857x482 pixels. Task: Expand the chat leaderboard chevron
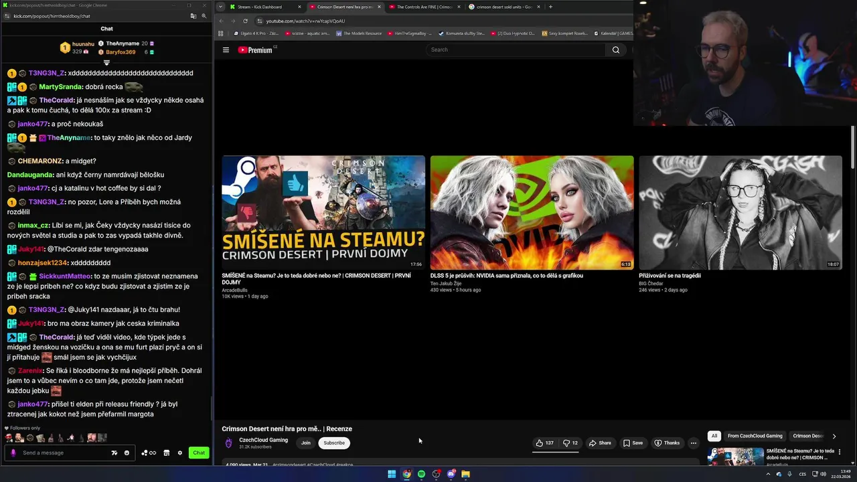106,63
